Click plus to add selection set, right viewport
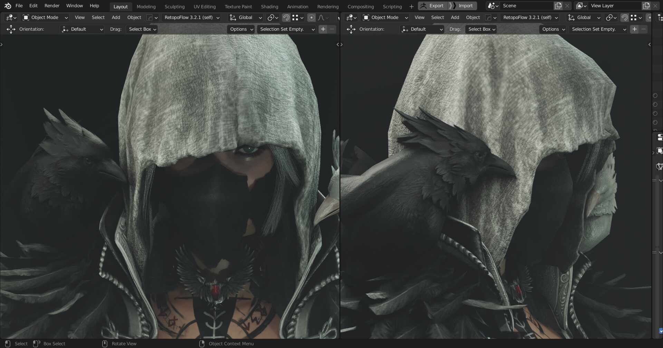663x348 pixels. point(635,29)
